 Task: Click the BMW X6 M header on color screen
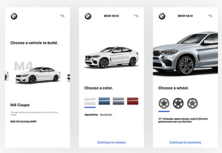pyautogui.click(x=111, y=16)
